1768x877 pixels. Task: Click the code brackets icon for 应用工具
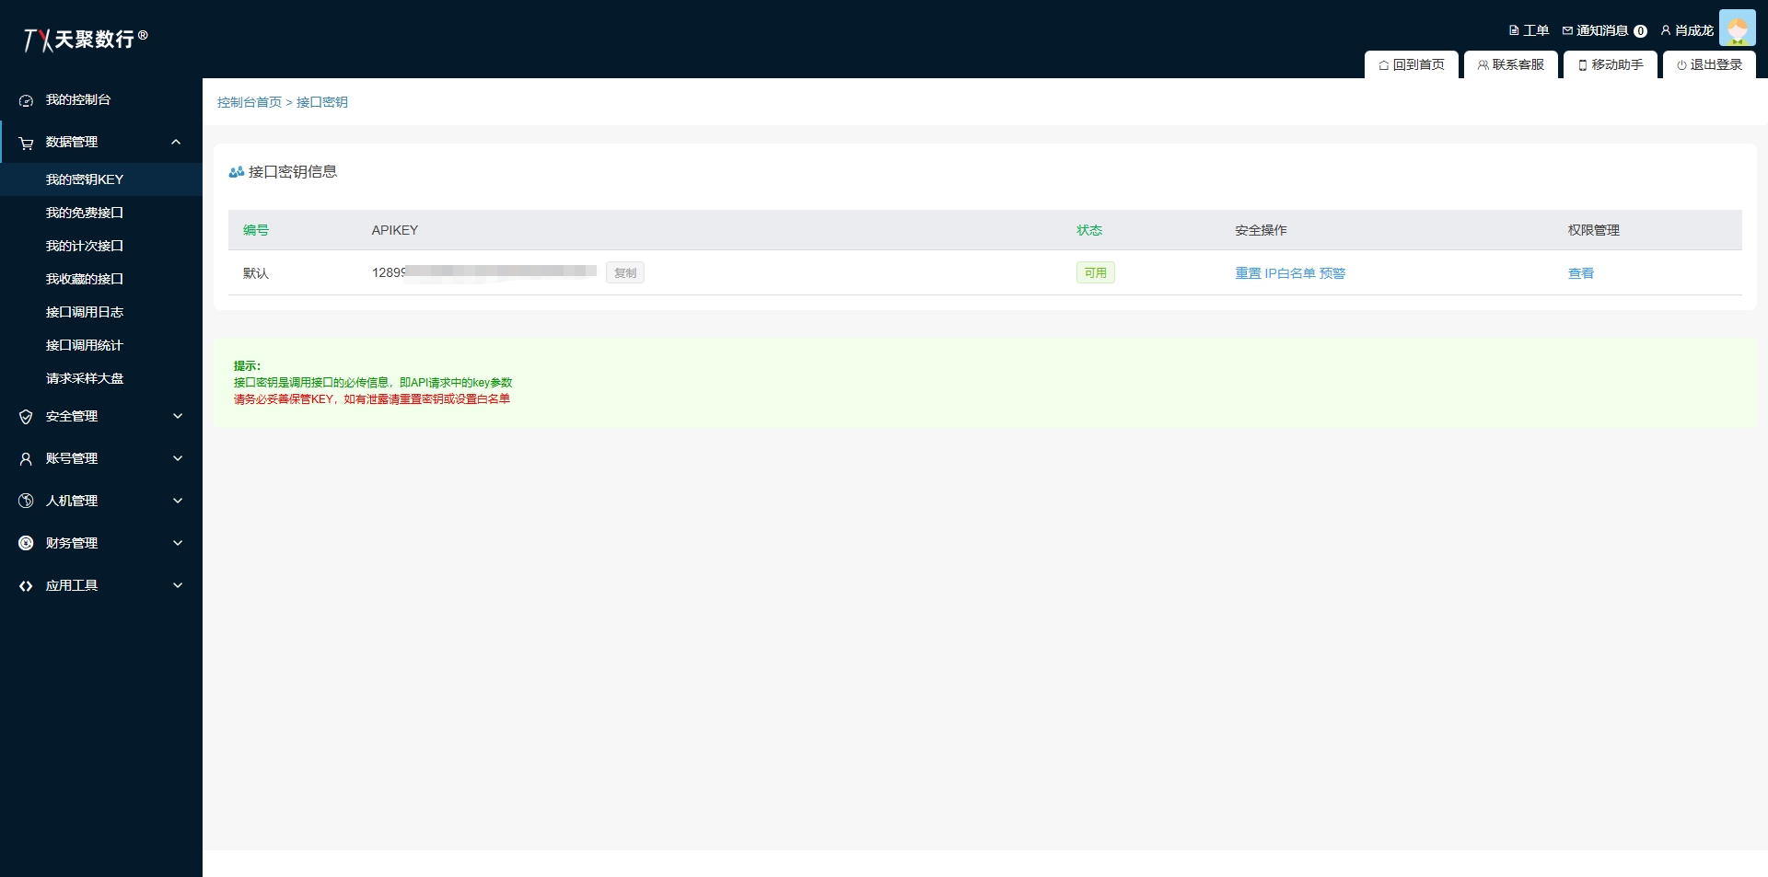click(26, 586)
